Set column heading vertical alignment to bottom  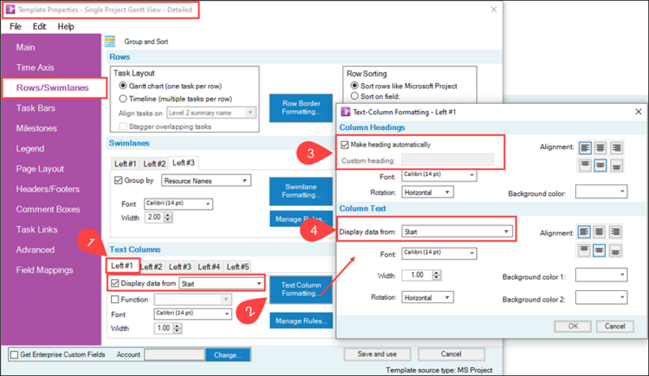click(x=616, y=166)
